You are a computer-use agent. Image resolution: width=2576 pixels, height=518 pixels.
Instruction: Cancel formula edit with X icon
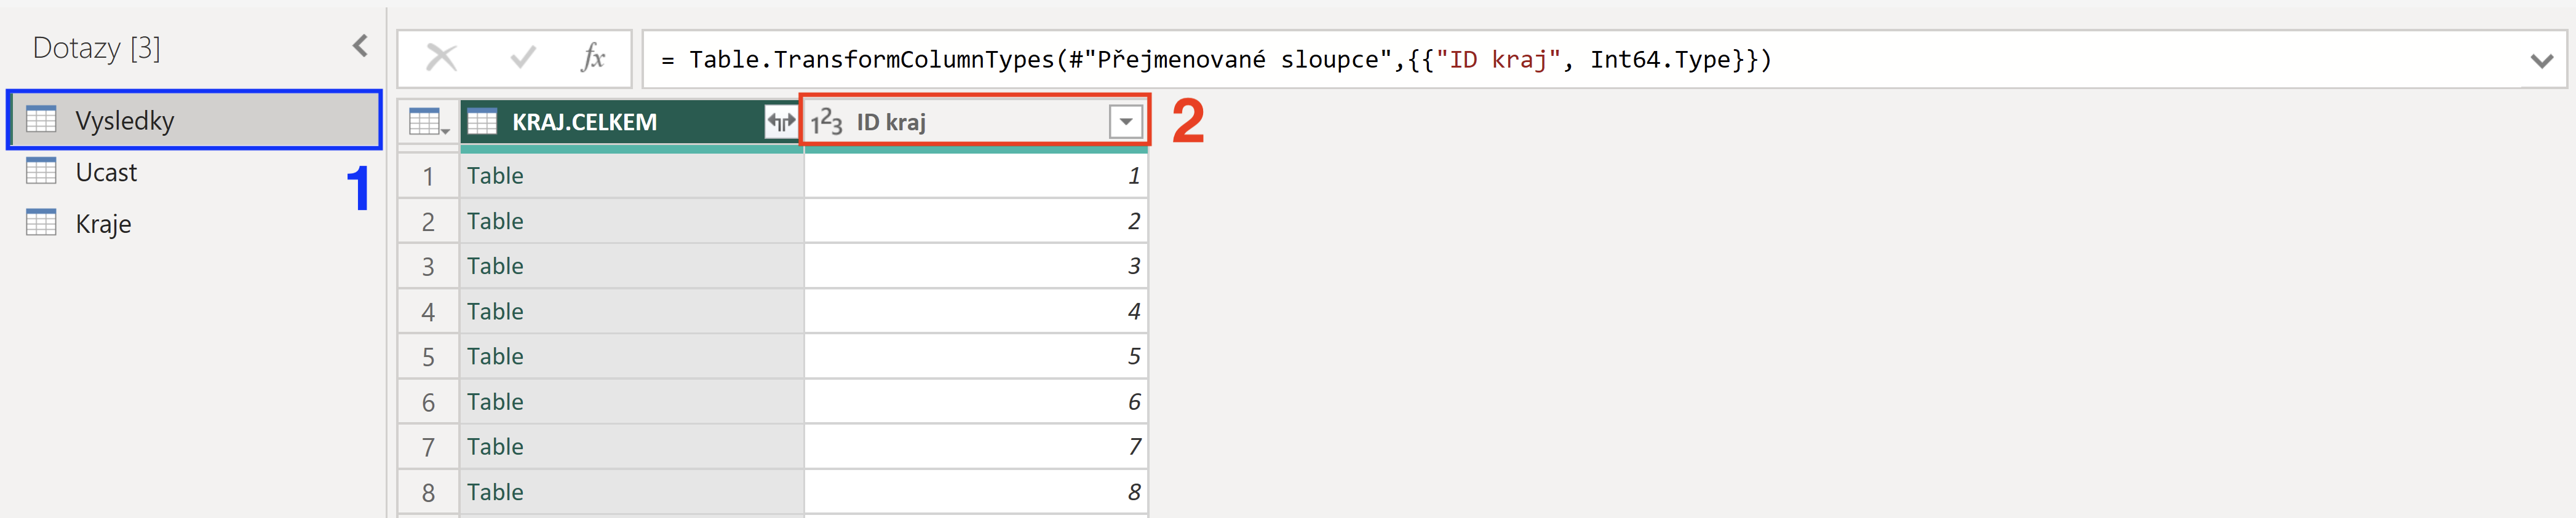[441, 58]
